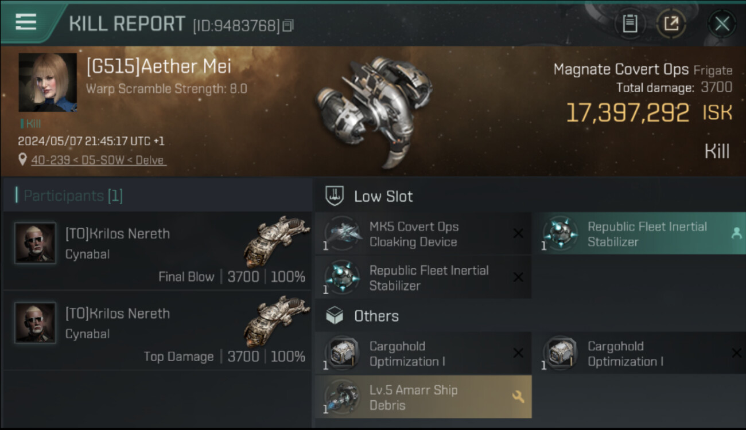Copy the kill report ID
This screenshot has height=430, width=746.
(x=288, y=25)
